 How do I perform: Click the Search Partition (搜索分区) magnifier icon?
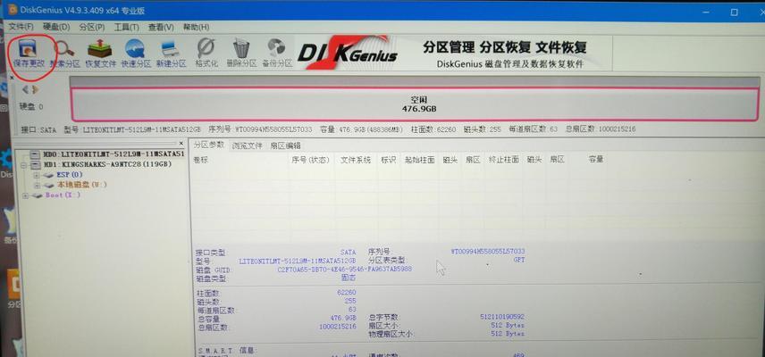[64, 53]
